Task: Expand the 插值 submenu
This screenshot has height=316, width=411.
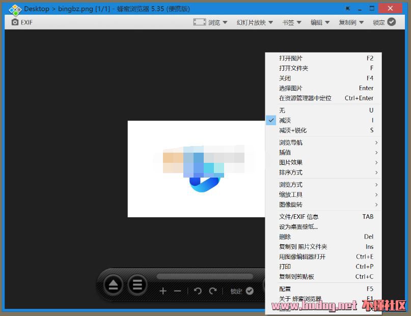Action: (323, 152)
